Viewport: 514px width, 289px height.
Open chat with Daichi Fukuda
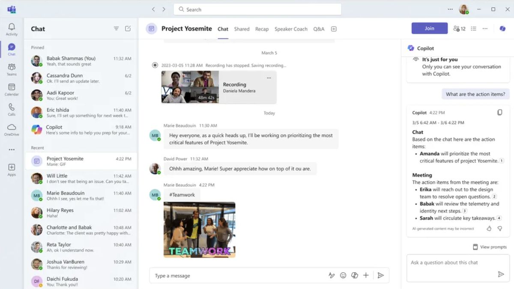(x=81, y=281)
